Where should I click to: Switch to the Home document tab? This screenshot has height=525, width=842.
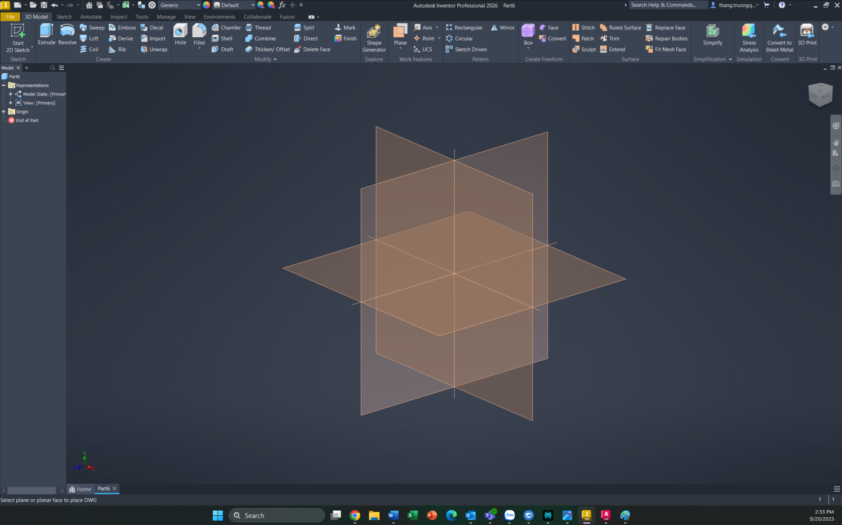(80, 489)
